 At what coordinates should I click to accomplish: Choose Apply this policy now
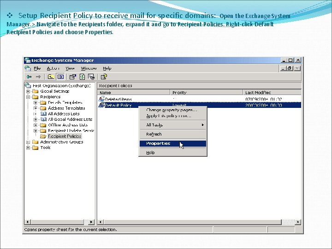pyautogui.click(x=173, y=116)
